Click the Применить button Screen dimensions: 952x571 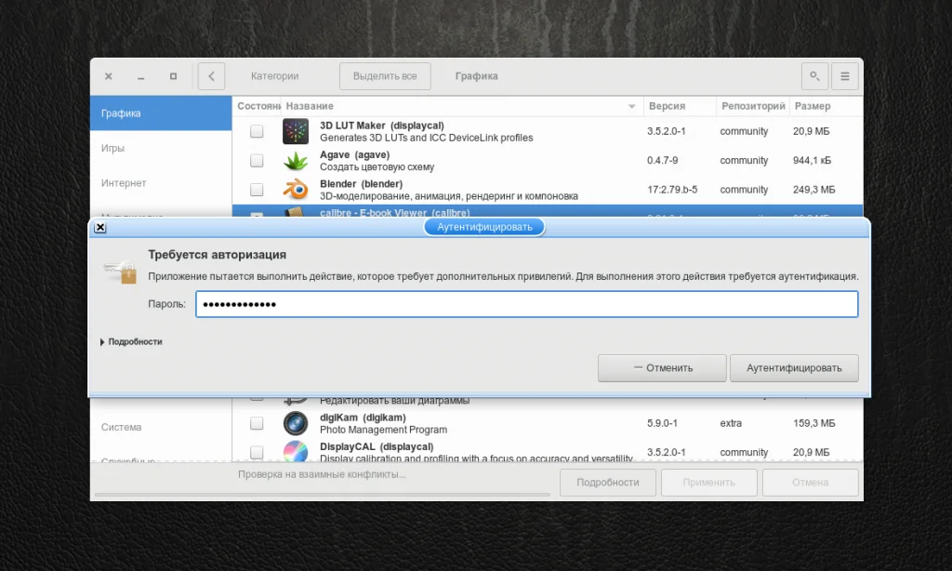(709, 483)
